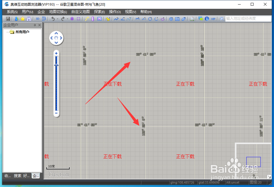This screenshot has width=274, height=187.
Task: Click the building icon in toolbar
Action: (x=192, y=19)
